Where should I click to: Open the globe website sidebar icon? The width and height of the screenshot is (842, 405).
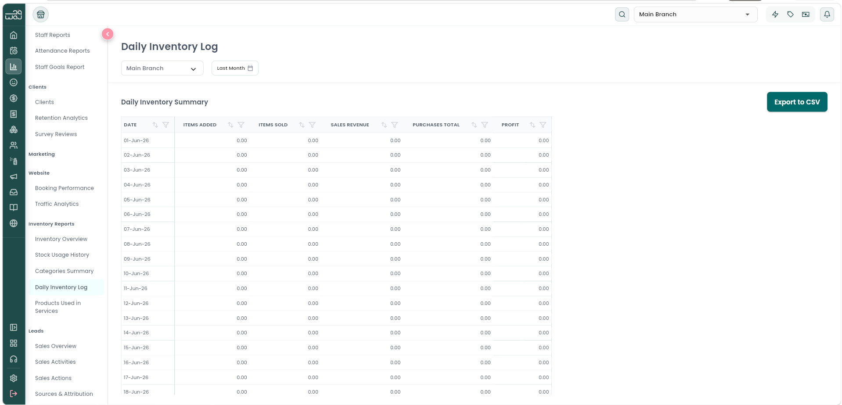click(x=14, y=223)
